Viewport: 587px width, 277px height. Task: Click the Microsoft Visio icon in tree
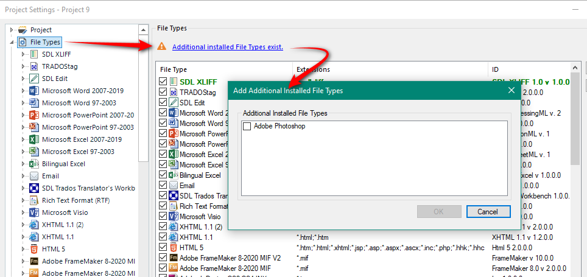(x=34, y=212)
